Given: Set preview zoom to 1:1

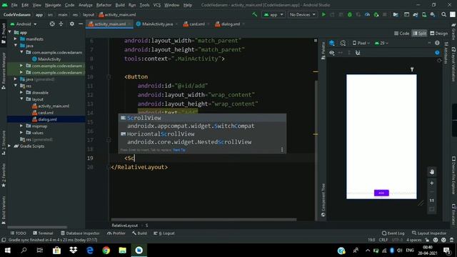Looking at the screenshot, I should 431,201.
